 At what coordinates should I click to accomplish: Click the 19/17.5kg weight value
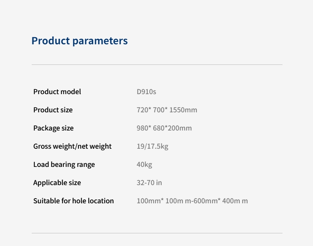tap(153, 146)
